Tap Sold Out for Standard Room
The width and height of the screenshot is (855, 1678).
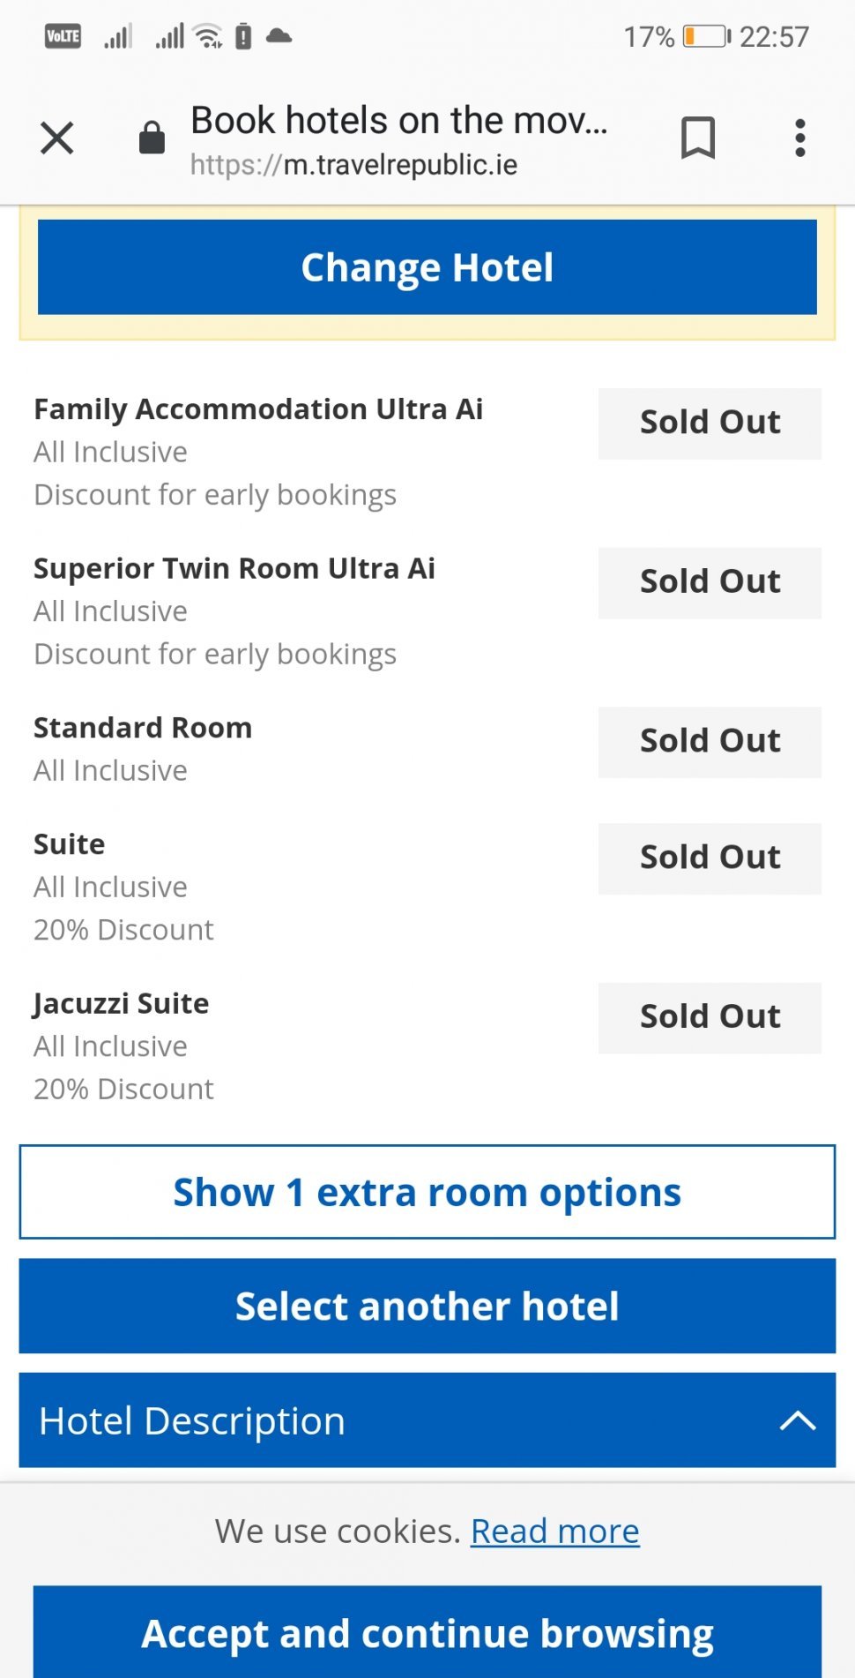(x=710, y=741)
